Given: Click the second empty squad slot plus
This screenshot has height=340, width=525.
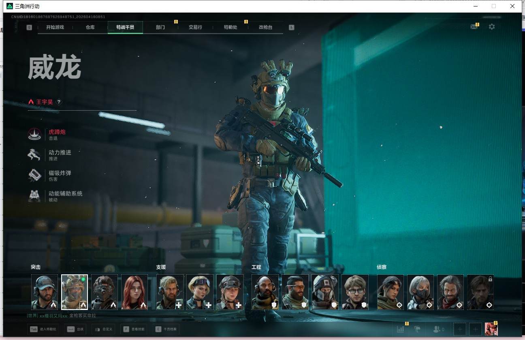Looking at the screenshot, I should click(x=476, y=329).
